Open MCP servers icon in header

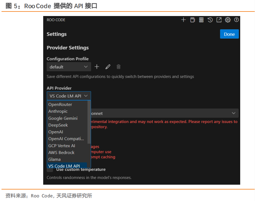pos(201,20)
